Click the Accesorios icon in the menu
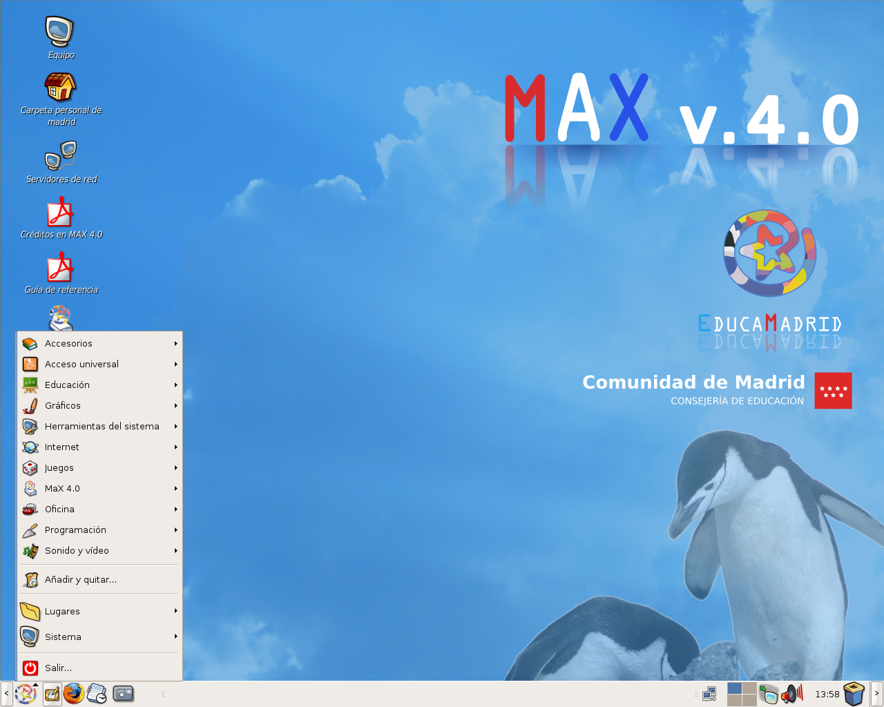The height and width of the screenshot is (707, 884). click(x=30, y=344)
